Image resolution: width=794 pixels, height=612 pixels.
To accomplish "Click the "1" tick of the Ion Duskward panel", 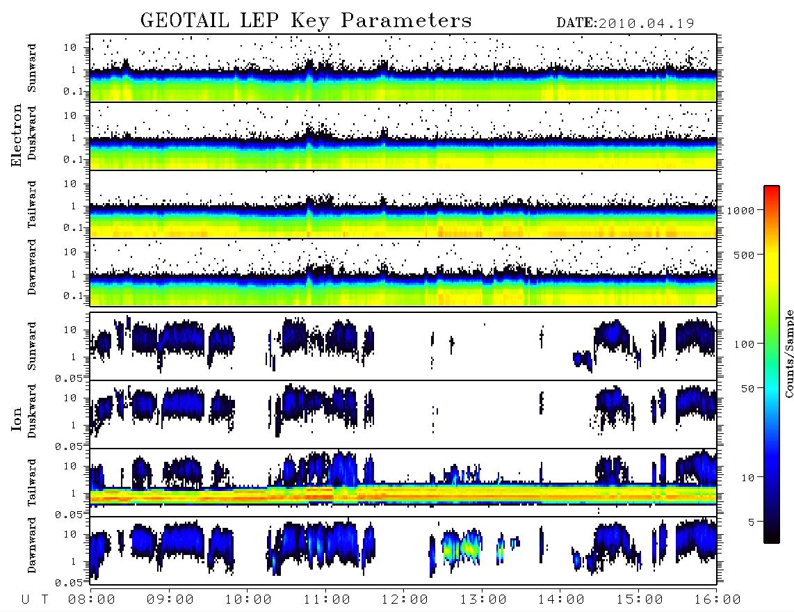I will click(x=74, y=425).
